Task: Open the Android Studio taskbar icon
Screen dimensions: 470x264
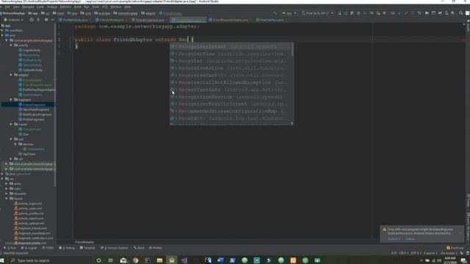Action: tap(172, 260)
